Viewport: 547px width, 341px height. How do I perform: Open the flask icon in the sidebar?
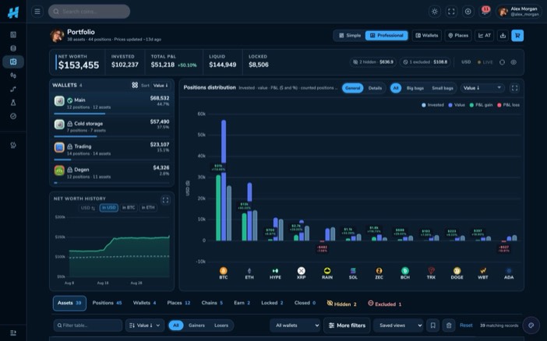point(13,103)
